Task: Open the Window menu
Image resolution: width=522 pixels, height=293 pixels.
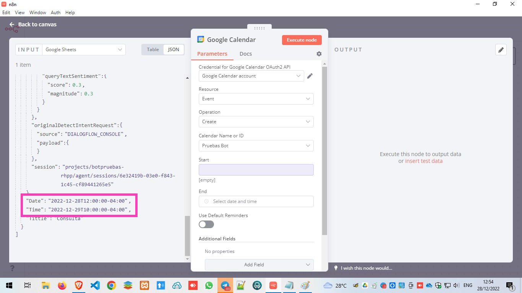Action: pos(37,13)
